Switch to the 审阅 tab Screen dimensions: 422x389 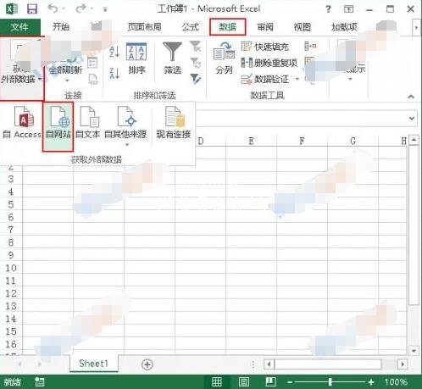point(265,27)
